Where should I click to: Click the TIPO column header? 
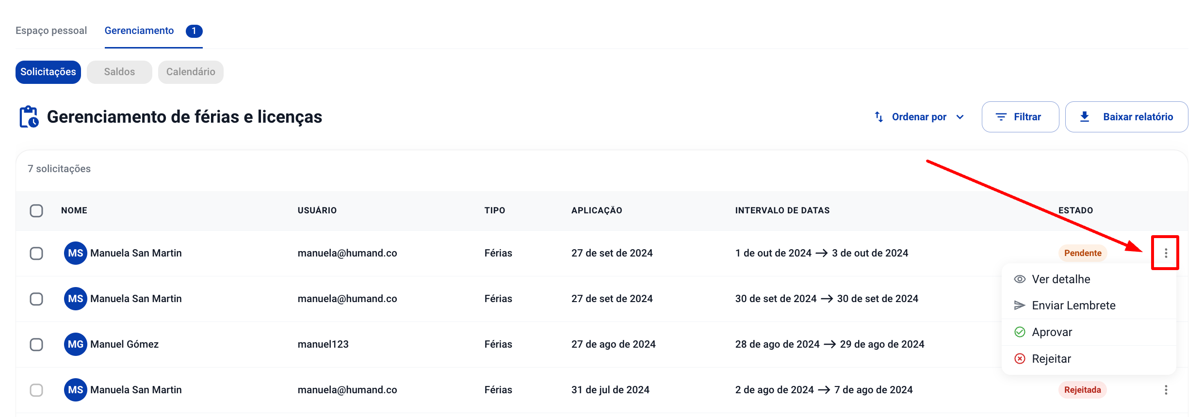pos(495,210)
